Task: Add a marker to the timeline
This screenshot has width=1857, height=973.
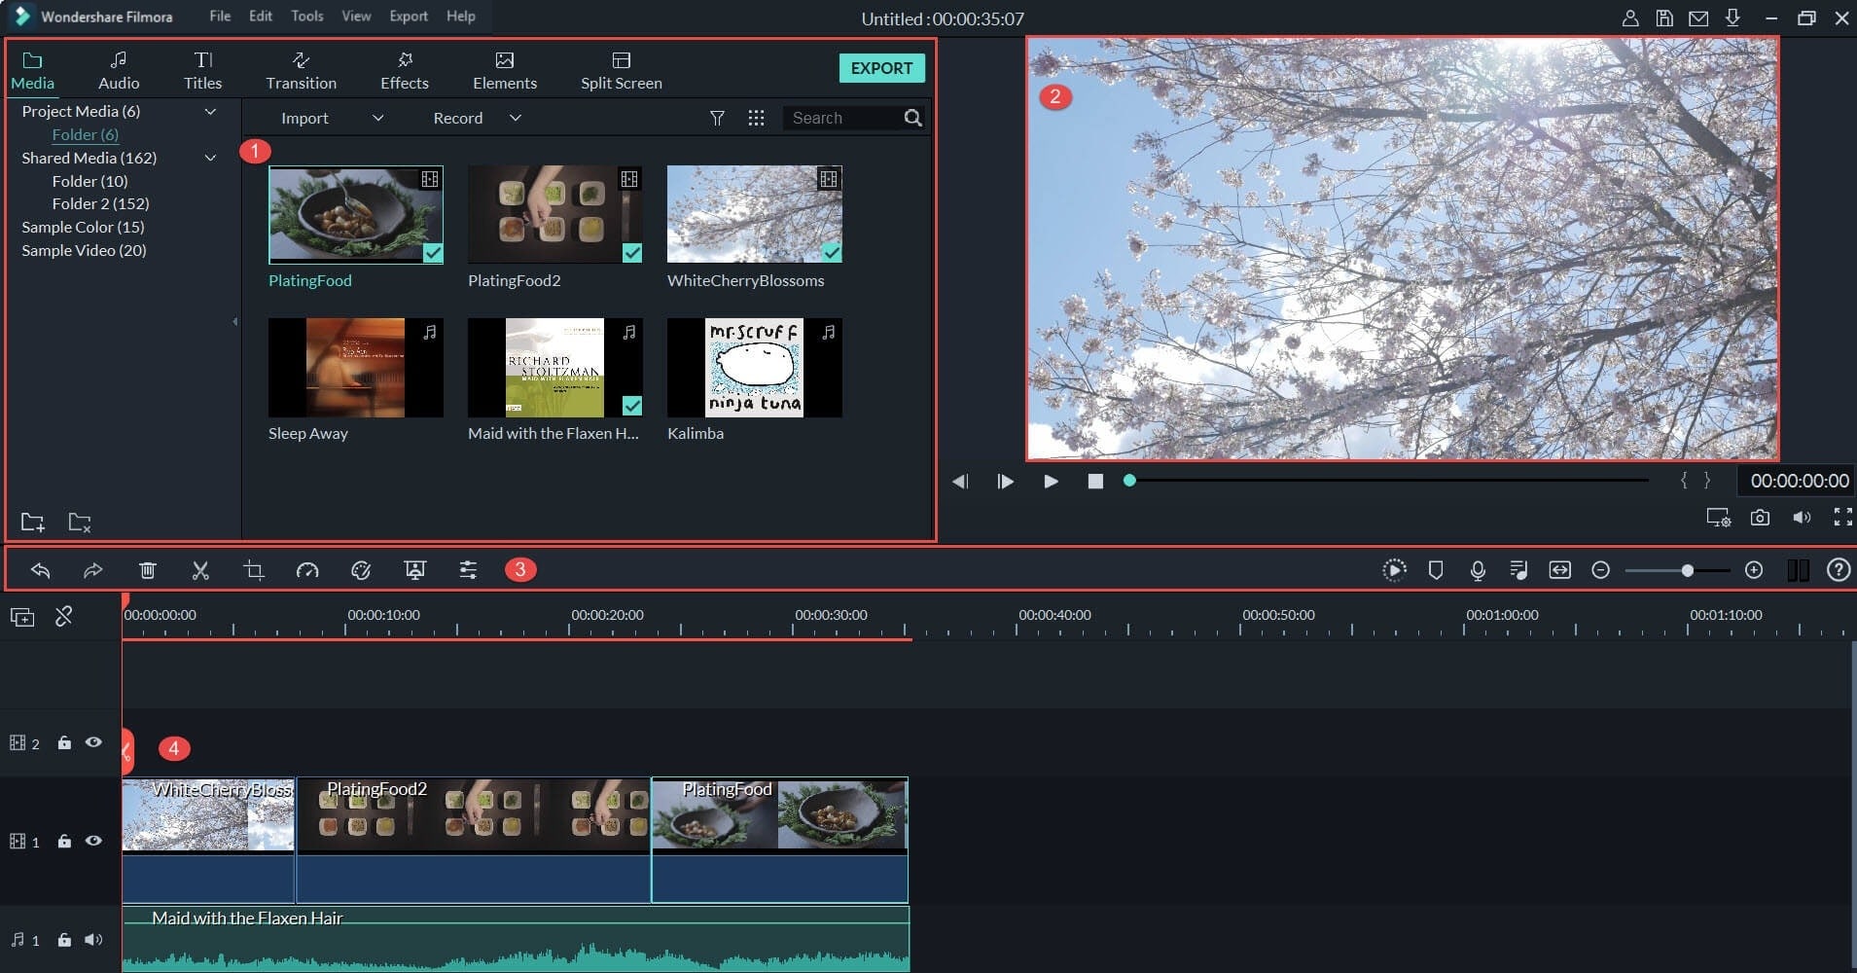Action: tap(1436, 569)
